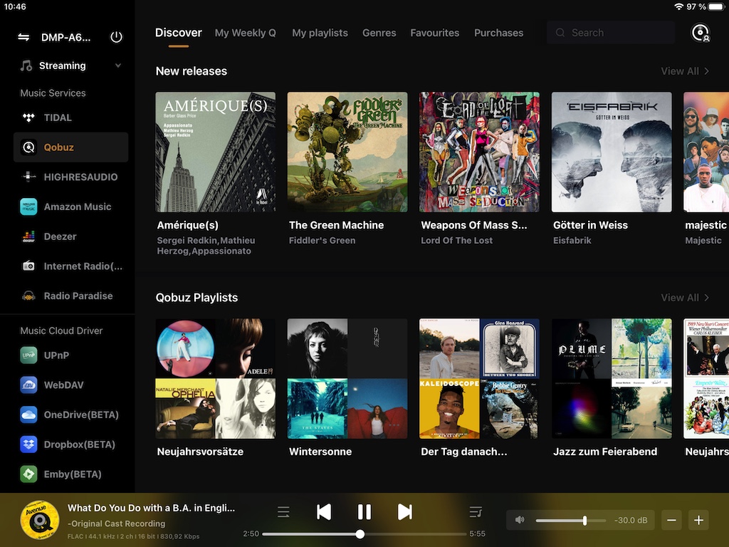Open Weapons Of Mass Seduction album cover
Screen dimensions: 729x547
tap(479, 152)
